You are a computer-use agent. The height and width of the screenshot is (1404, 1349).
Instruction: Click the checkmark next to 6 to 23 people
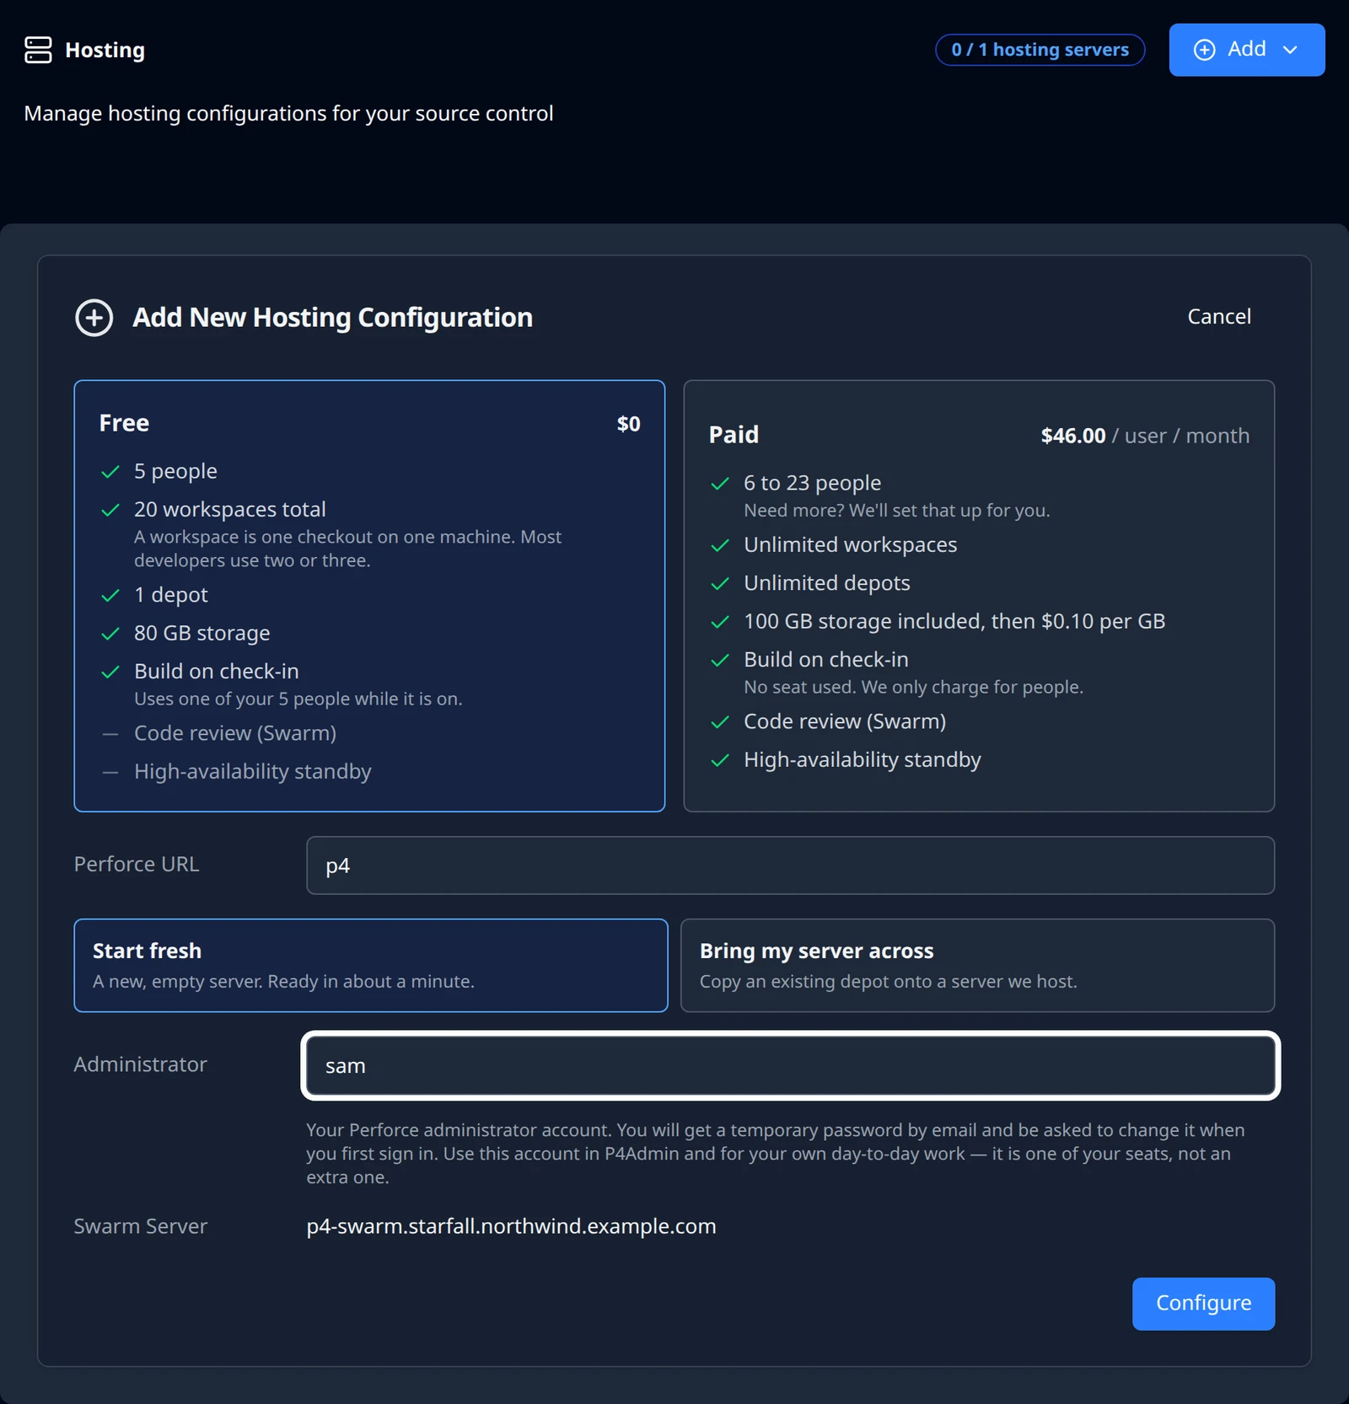[720, 484]
